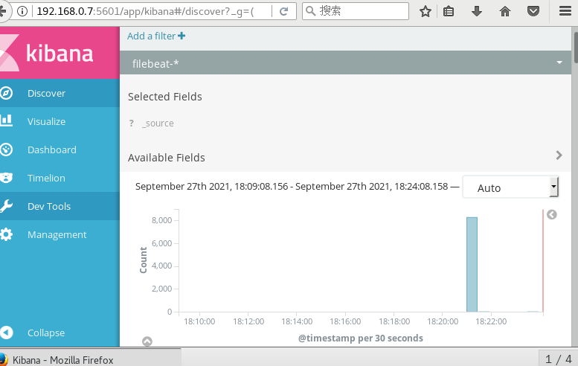Image resolution: width=578 pixels, height=366 pixels.
Task: Click the index pattern dropdown caret
Action: pos(559,62)
